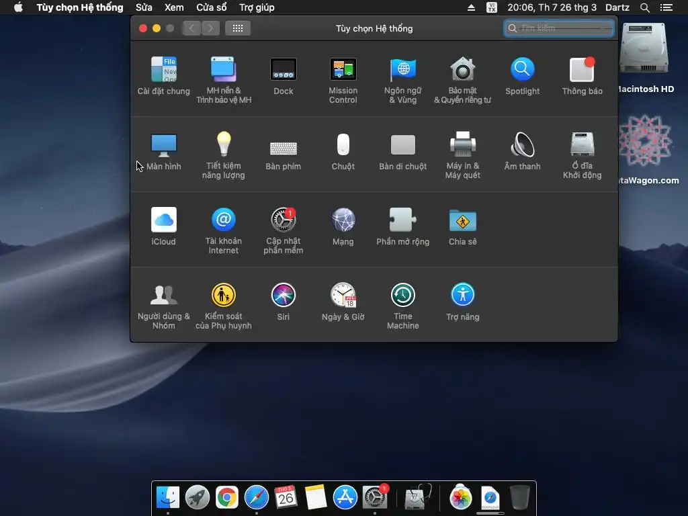Open the Dartz user menu
The height and width of the screenshot is (516, 688).
pos(617,7)
